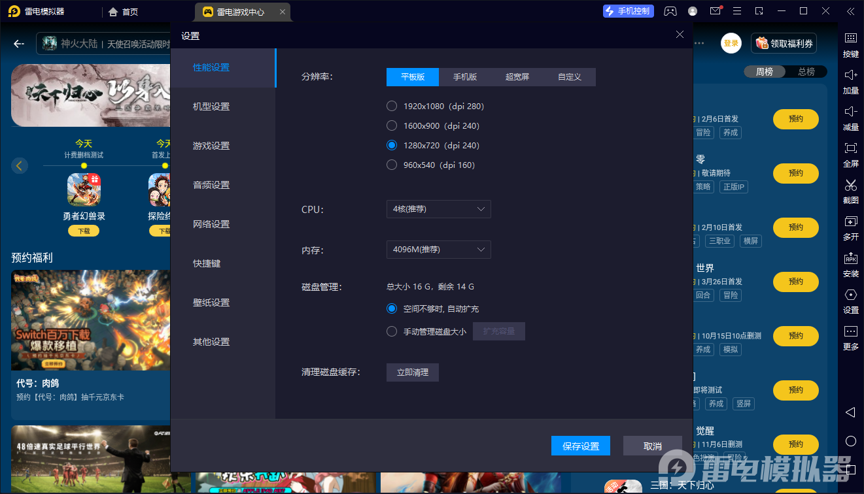Click 取消 button
The width and height of the screenshot is (864, 494).
coord(653,446)
